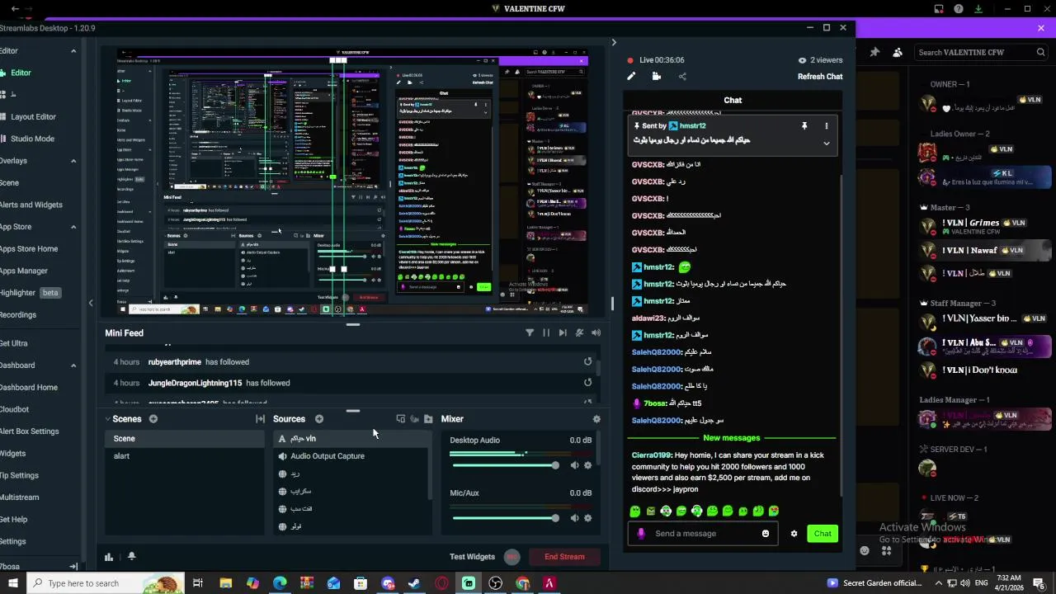Open Get Help in sidebar
Image resolution: width=1056 pixels, height=594 pixels.
pyautogui.click(x=14, y=520)
